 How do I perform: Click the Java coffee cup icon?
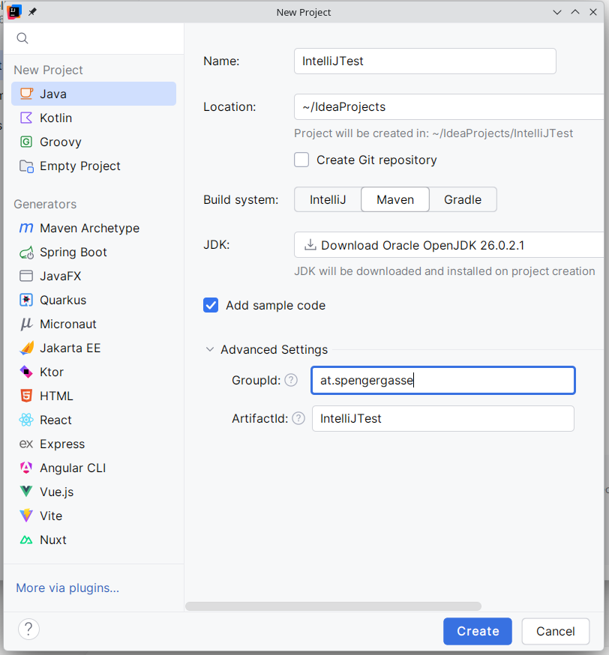click(x=26, y=94)
